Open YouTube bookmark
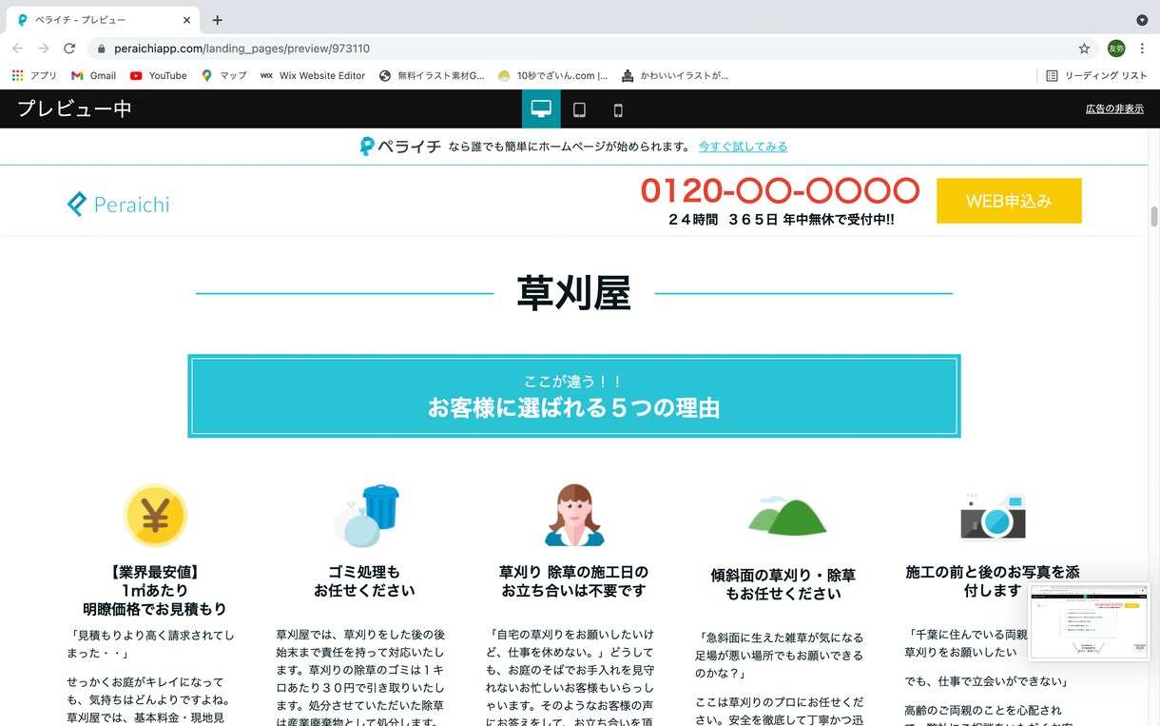 pyautogui.click(x=158, y=75)
